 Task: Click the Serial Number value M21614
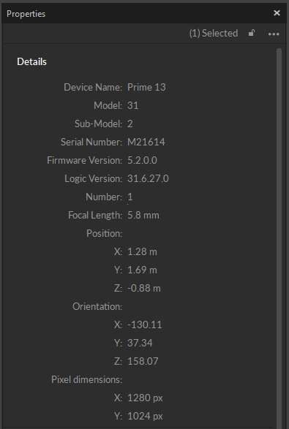146,142
